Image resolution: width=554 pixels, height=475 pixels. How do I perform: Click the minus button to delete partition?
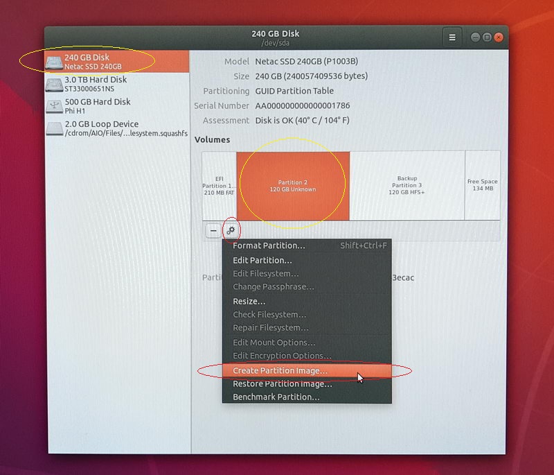213,231
